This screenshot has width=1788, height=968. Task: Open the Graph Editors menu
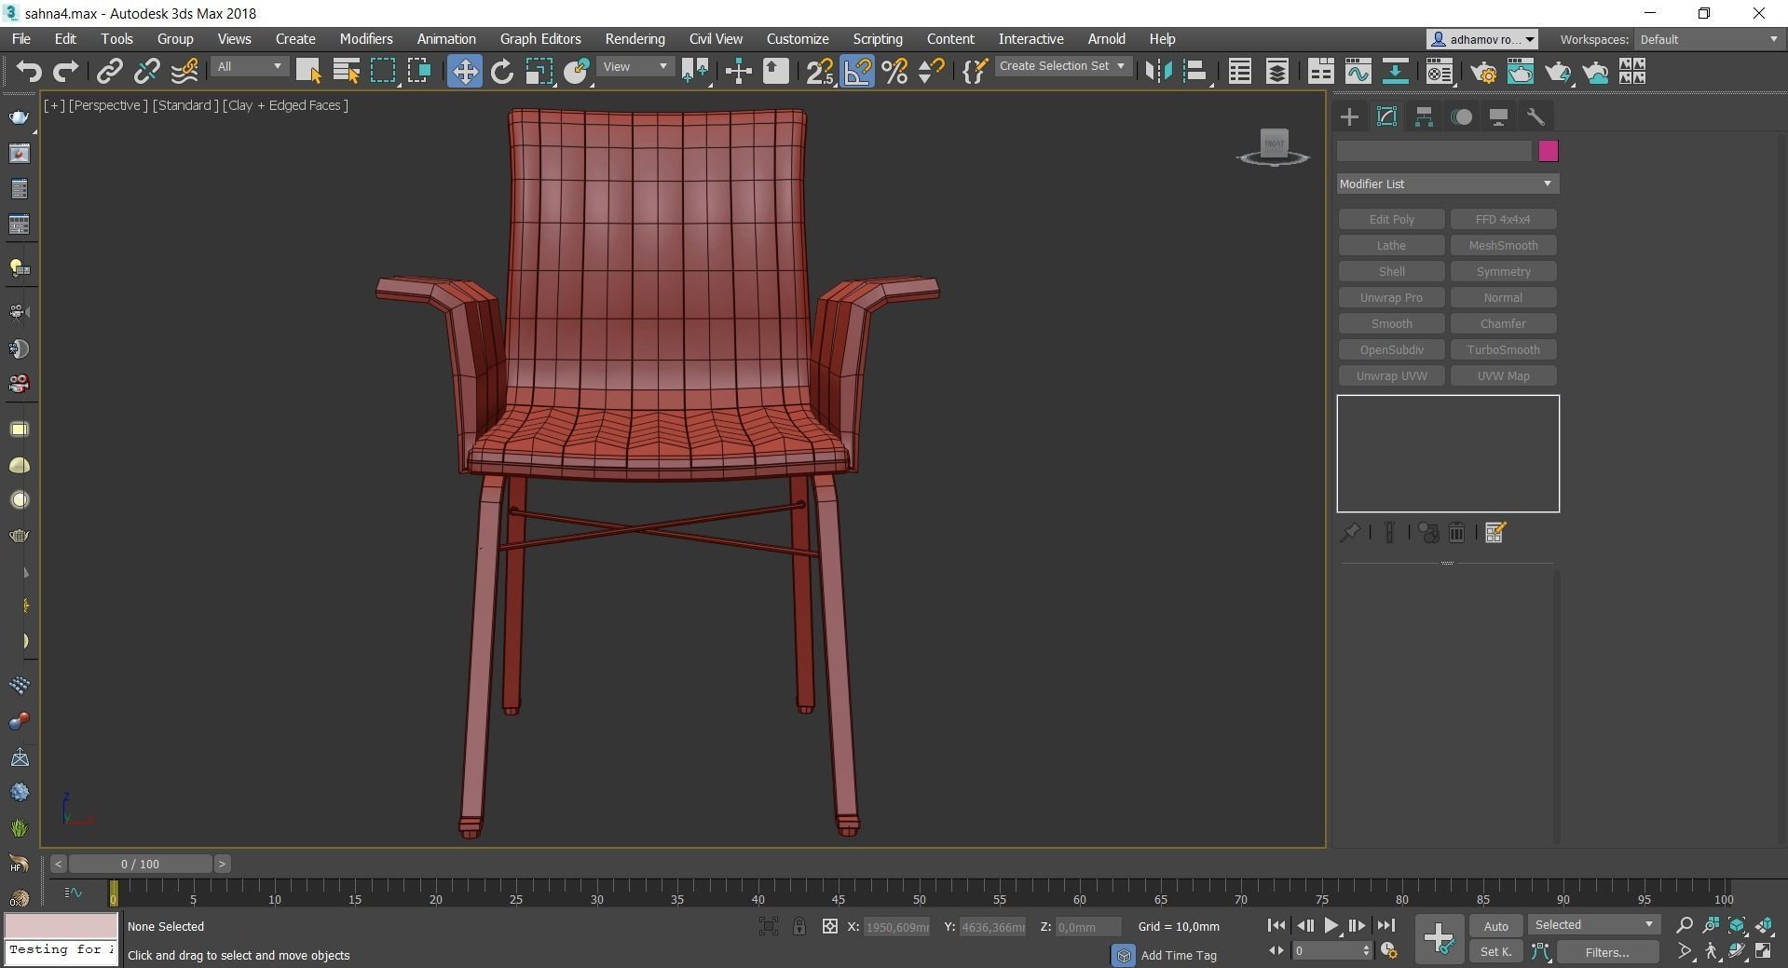(540, 39)
